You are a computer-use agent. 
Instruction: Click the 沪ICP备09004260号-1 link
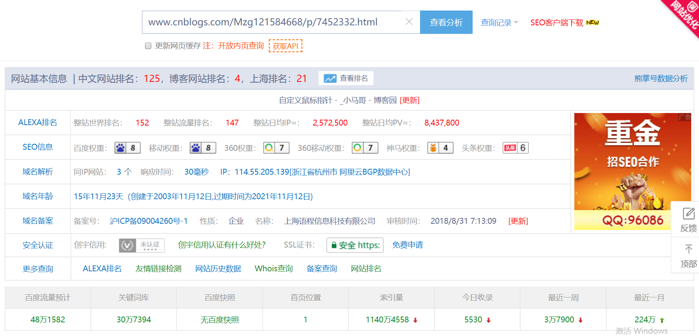point(149,221)
